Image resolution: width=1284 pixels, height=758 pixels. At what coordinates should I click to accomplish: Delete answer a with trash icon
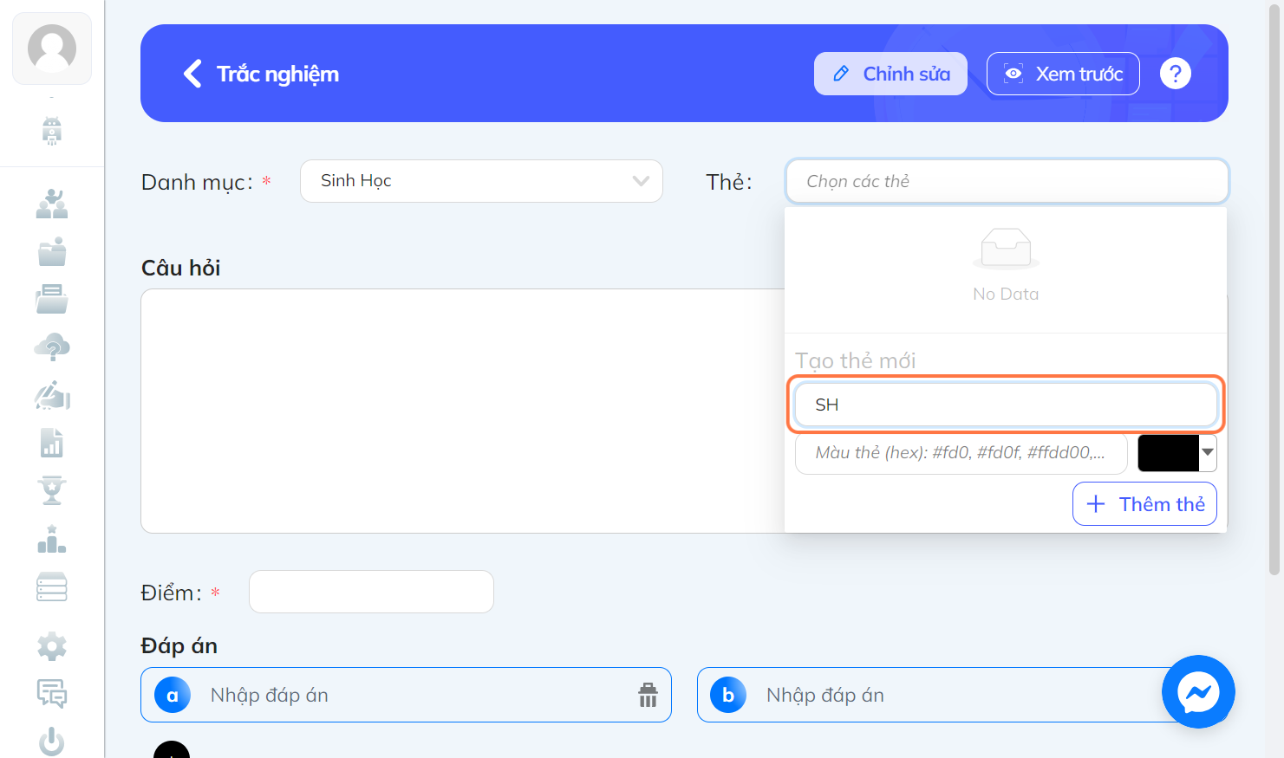pos(648,695)
